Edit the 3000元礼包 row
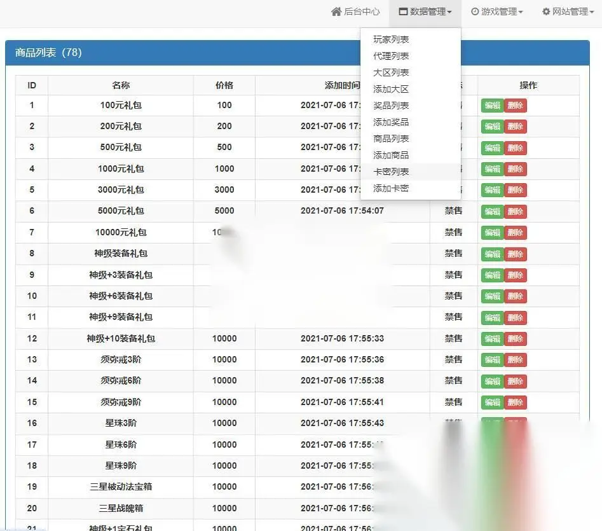 click(x=492, y=190)
